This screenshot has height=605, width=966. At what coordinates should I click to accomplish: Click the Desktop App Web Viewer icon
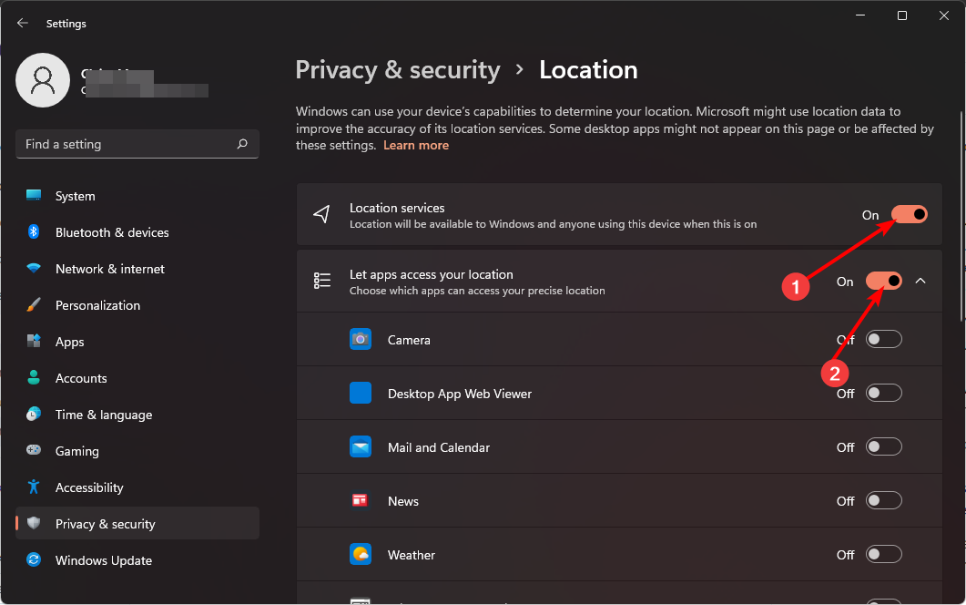(361, 394)
